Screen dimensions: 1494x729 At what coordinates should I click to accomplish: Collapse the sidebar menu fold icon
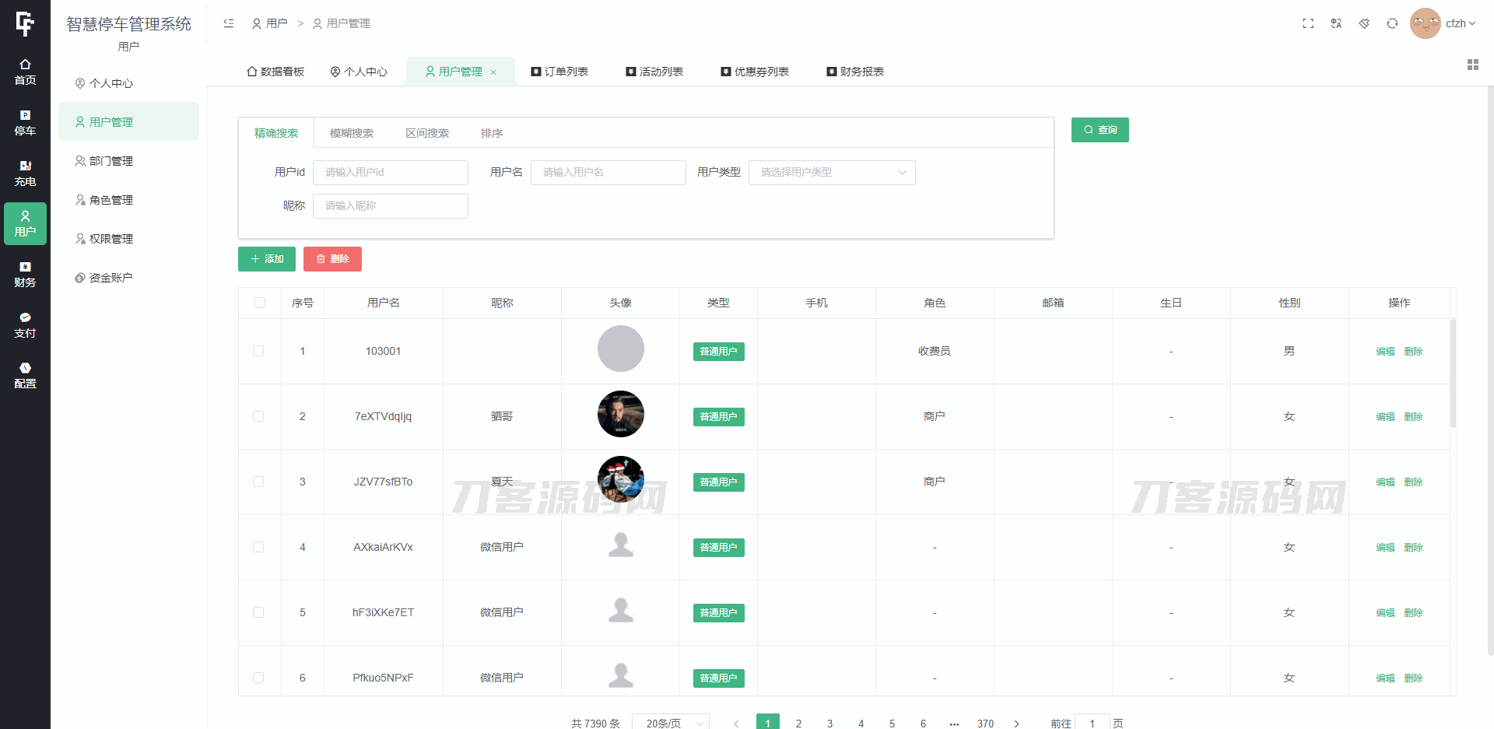pos(229,23)
